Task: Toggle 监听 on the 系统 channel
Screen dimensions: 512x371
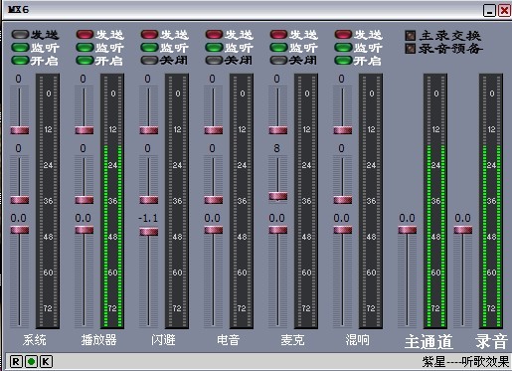Action: pyautogui.click(x=20, y=47)
